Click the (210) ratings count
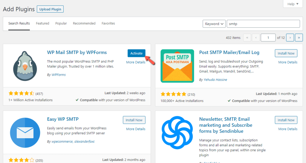The height and width of the screenshot is (163, 306). [191, 94]
